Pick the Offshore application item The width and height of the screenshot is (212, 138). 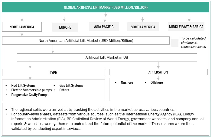coord(157,83)
